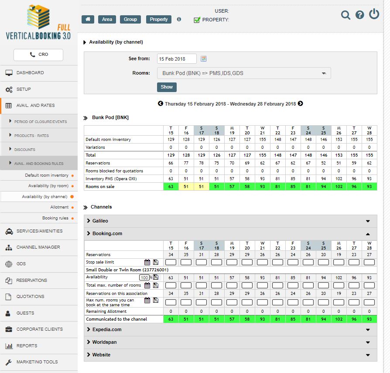Open Reports in sidebar
This screenshot has width=390, height=373.
point(39,346)
